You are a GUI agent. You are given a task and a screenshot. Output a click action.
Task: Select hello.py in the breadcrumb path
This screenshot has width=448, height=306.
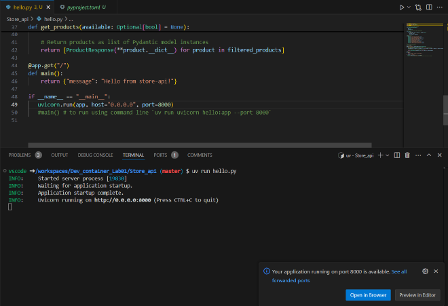53,19
